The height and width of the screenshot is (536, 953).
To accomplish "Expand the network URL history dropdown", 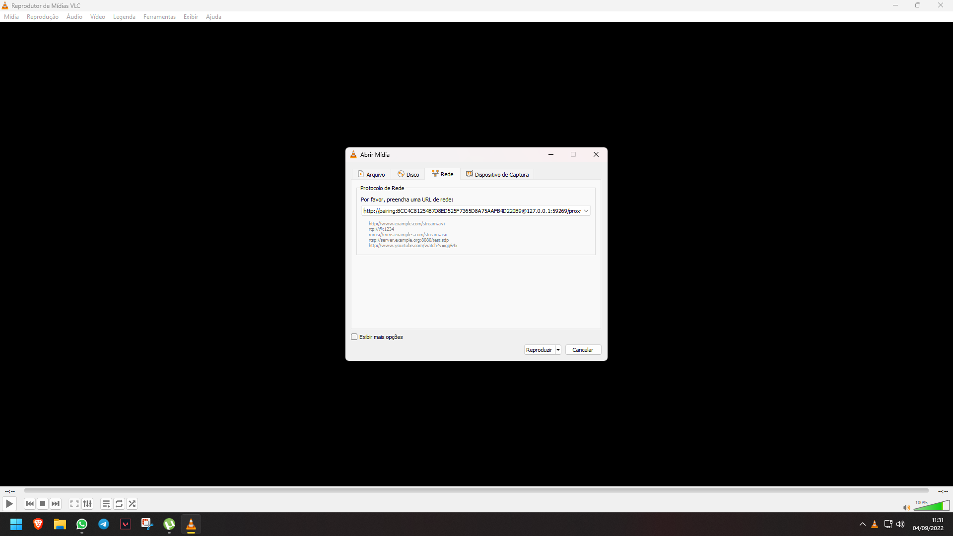I will (586, 211).
